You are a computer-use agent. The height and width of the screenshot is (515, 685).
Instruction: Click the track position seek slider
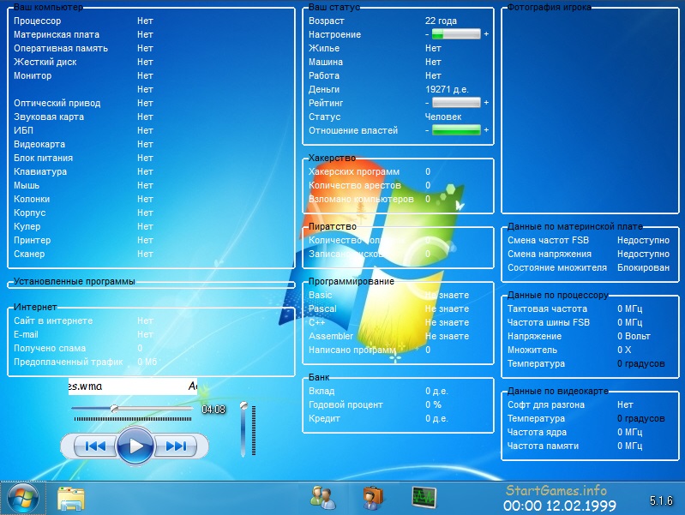pyautogui.click(x=133, y=410)
